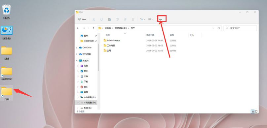Click the Paste clipboard icon
Viewport: 267px width, 128px height.
[109, 19]
